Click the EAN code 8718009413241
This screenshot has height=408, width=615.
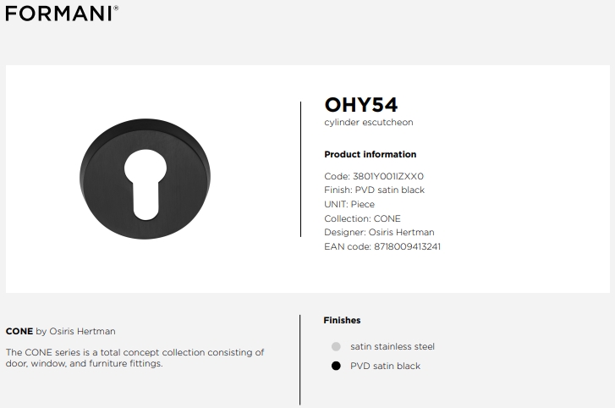pos(407,246)
